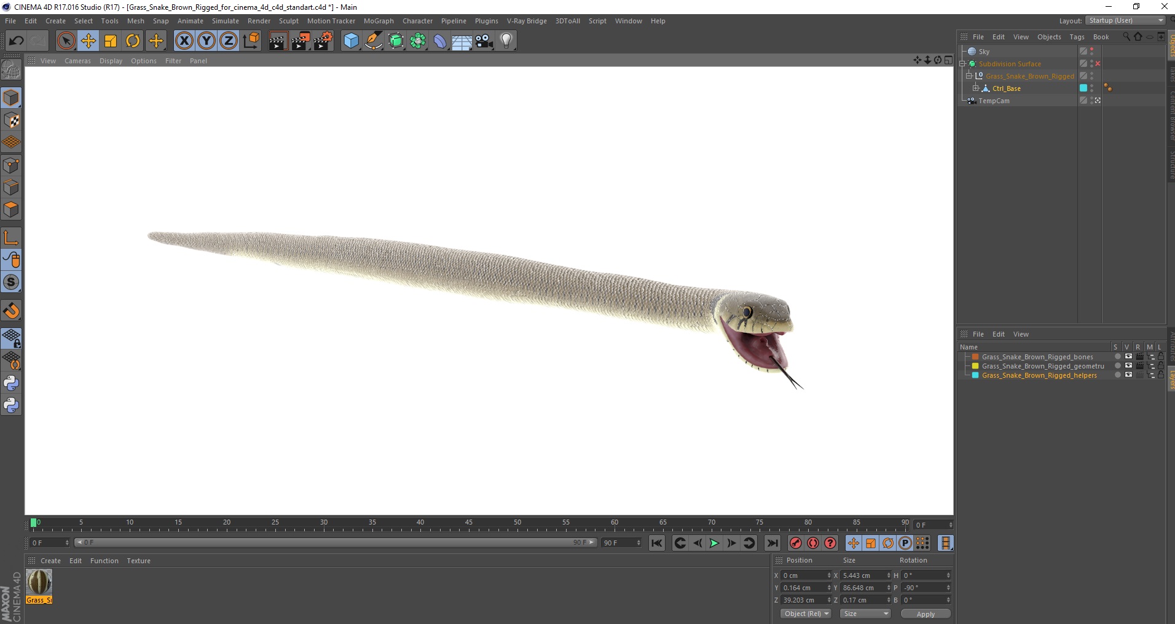
Task: Add a Cube primitive object
Action: pyautogui.click(x=351, y=41)
